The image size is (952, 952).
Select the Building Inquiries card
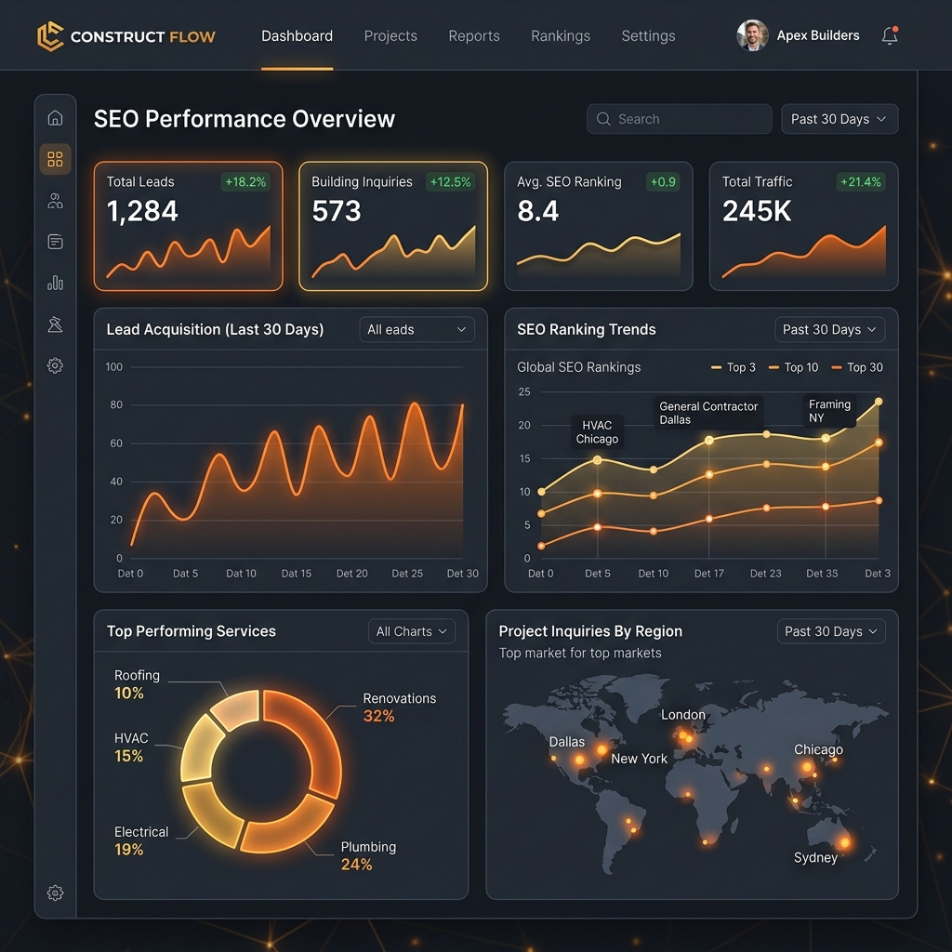[x=393, y=226]
